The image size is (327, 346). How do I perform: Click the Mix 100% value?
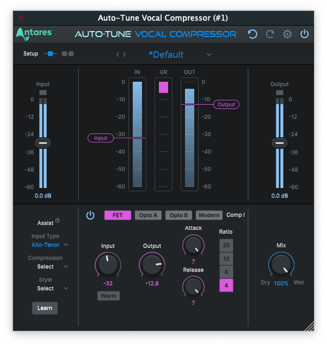click(x=281, y=283)
